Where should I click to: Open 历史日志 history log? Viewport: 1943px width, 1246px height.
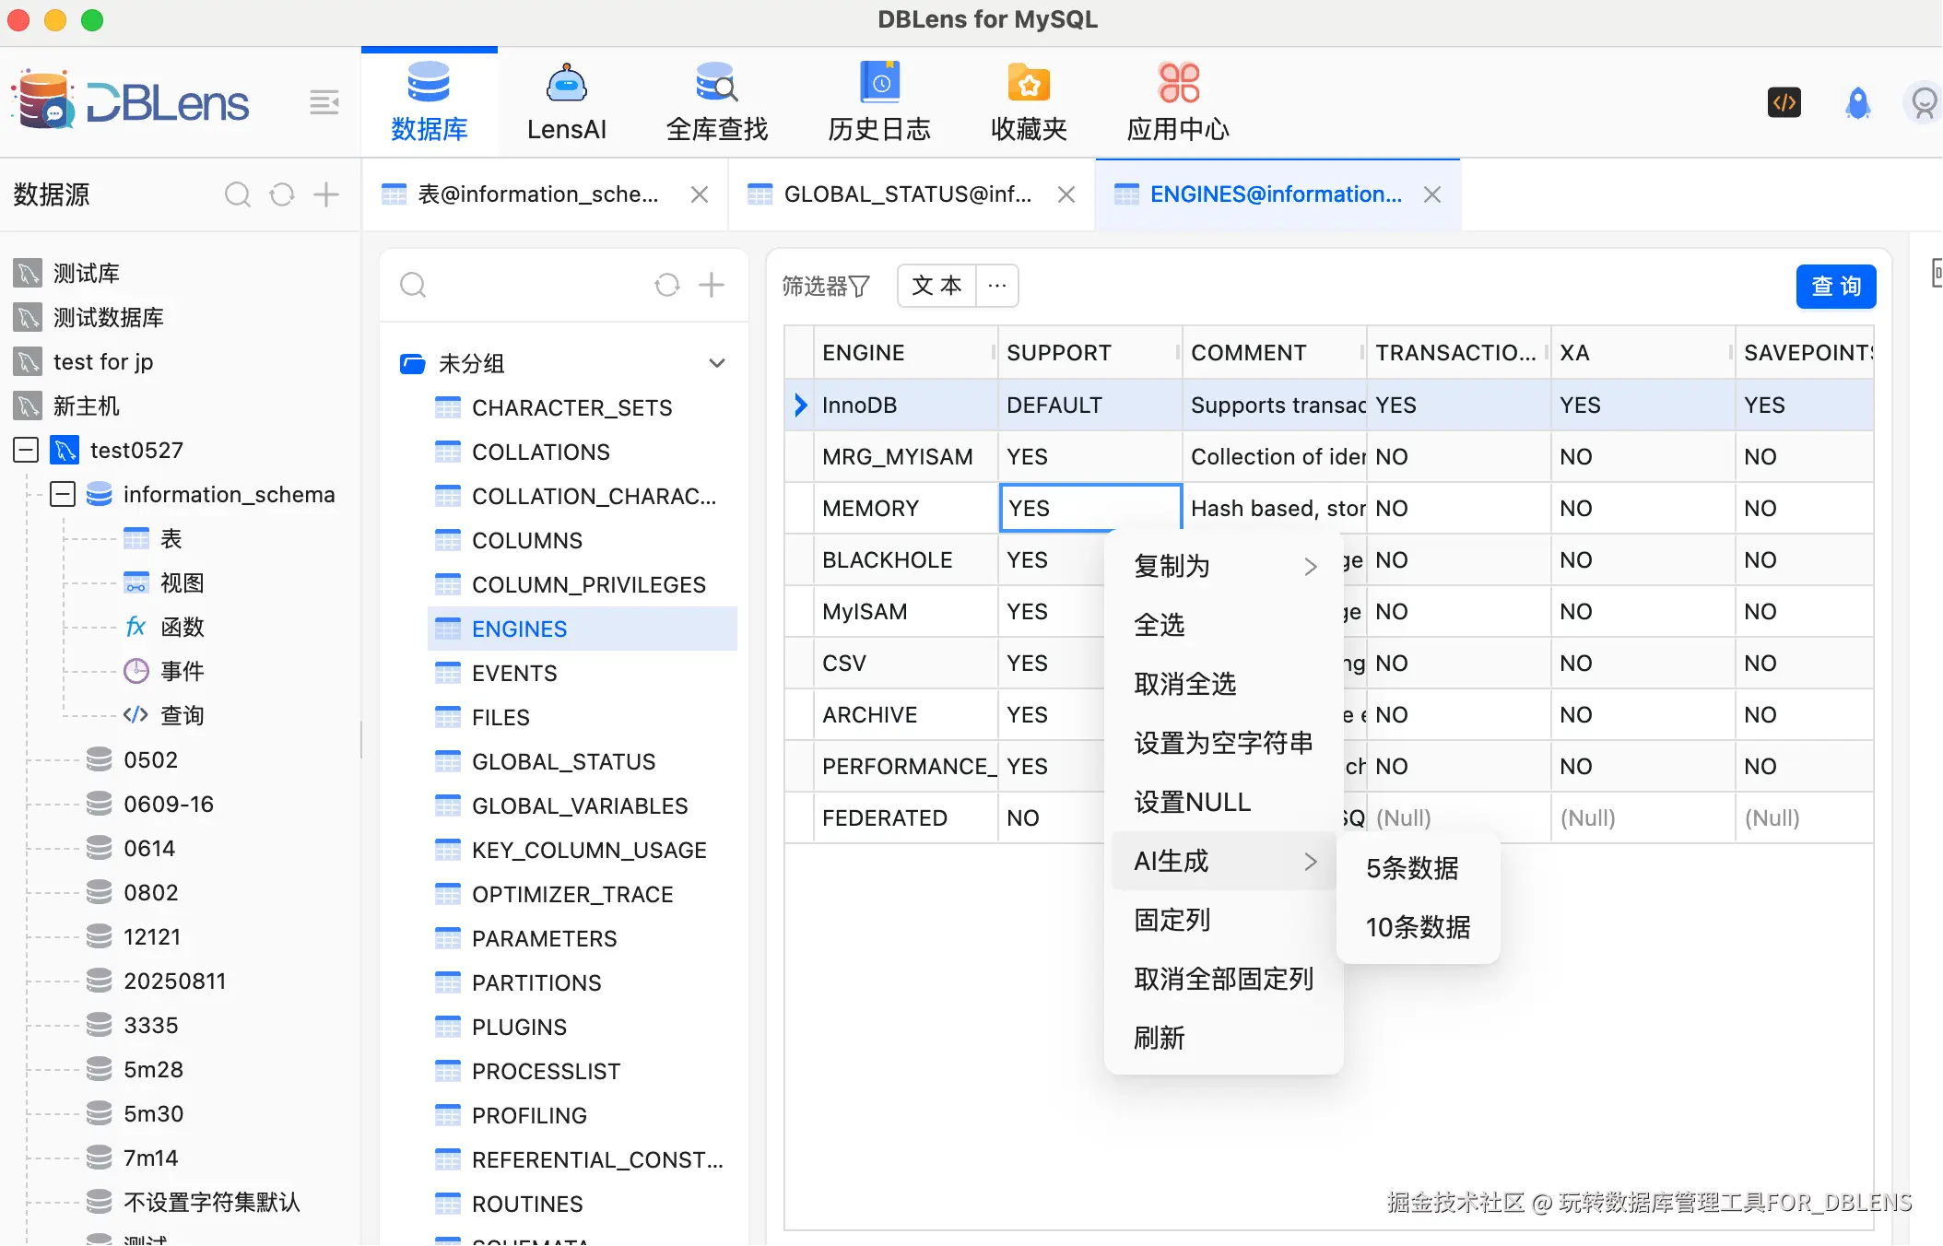[879, 102]
